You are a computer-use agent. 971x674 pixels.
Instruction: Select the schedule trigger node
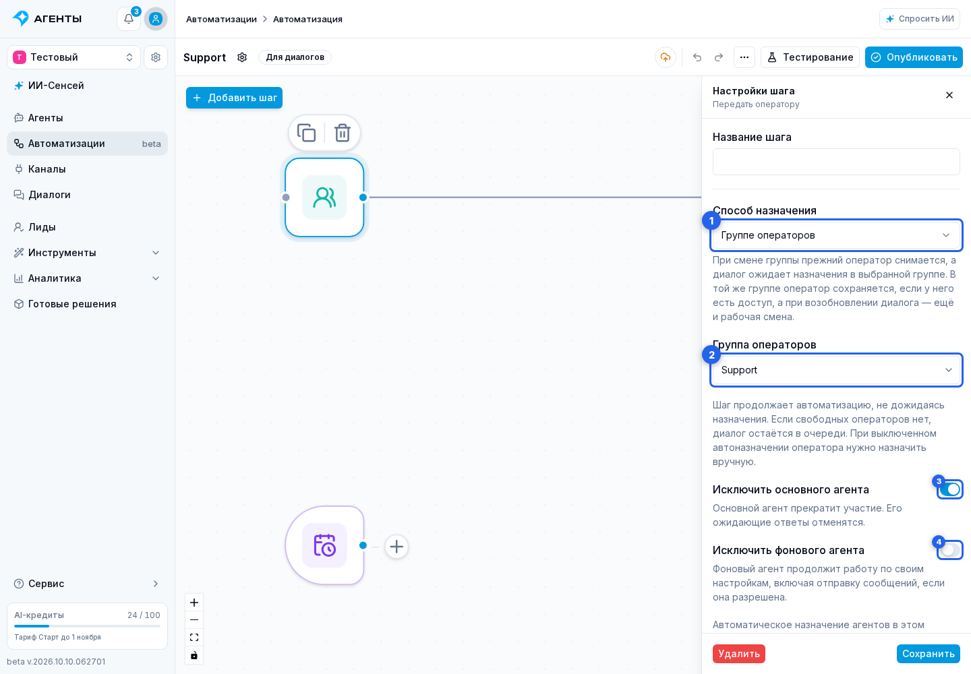[324, 545]
